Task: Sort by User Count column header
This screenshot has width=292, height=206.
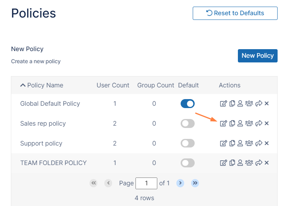Action: click(113, 85)
